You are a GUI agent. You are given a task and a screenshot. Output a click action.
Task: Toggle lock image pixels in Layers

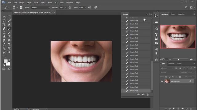(170, 77)
